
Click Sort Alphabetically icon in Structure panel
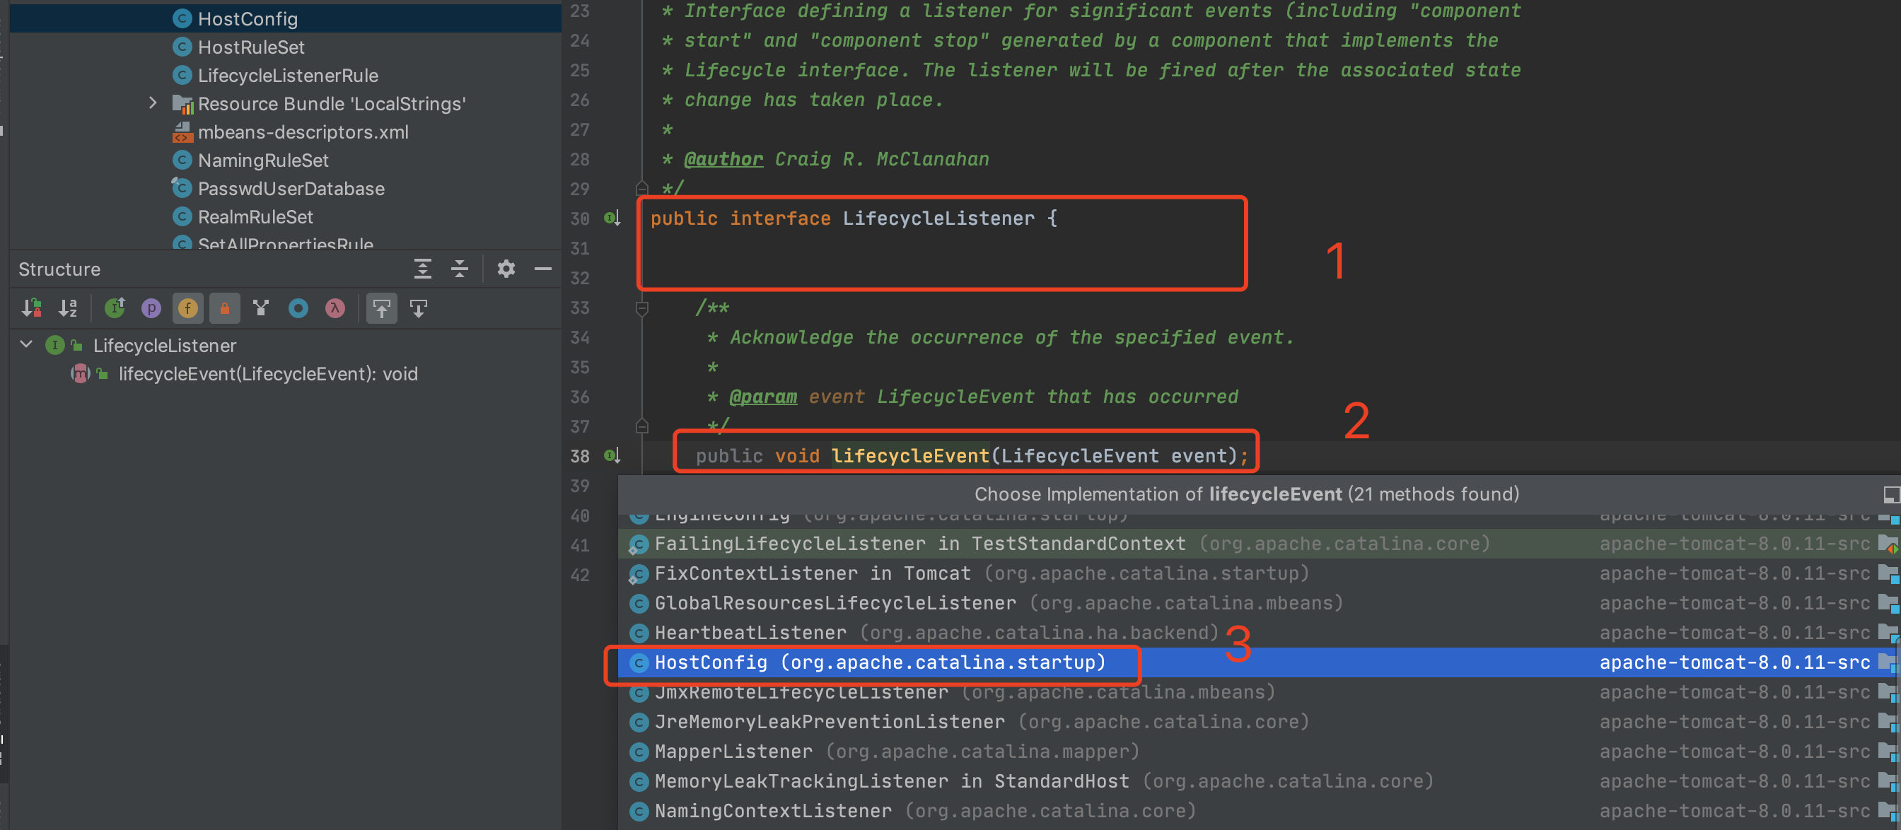pyautogui.click(x=68, y=308)
